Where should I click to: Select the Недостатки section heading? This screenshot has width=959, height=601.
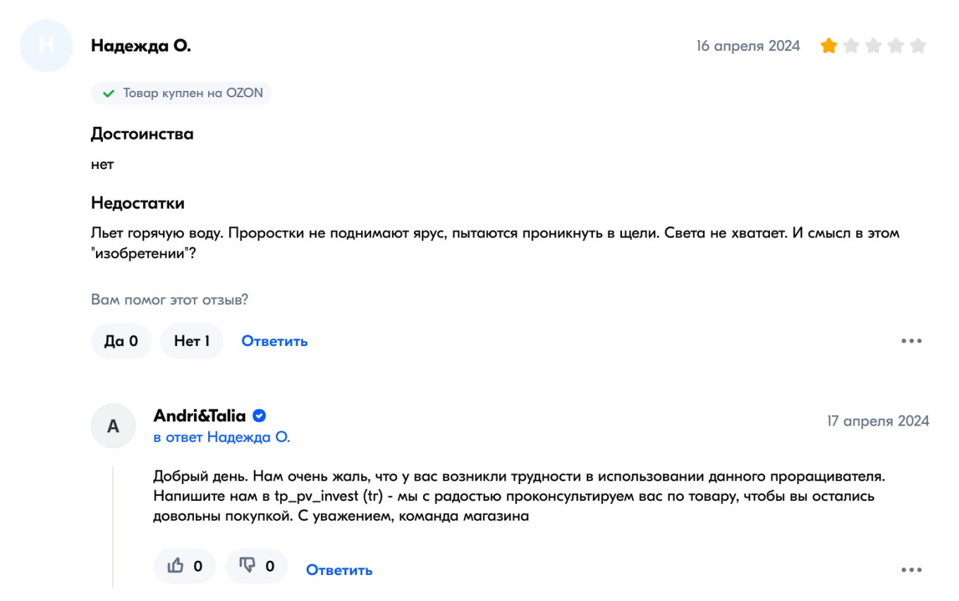point(138,203)
